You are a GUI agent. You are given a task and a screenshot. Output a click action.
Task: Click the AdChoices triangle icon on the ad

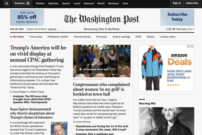point(189,46)
